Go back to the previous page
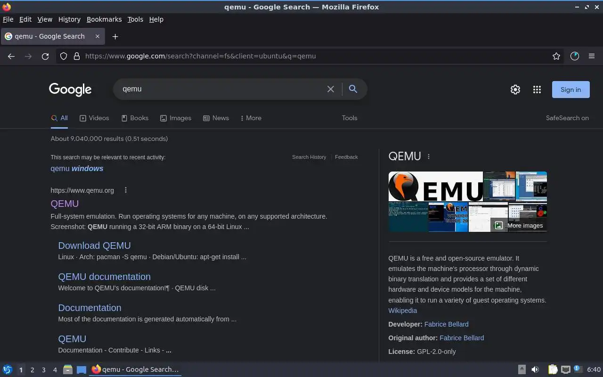 (x=11, y=56)
